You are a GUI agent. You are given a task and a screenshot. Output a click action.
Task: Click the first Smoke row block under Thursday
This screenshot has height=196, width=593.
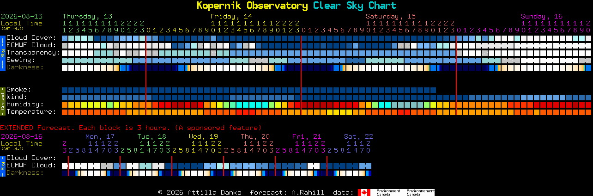(x=65, y=90)
